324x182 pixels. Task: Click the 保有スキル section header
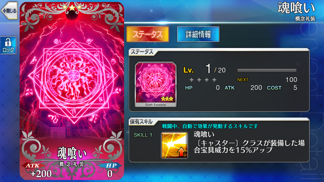click(141, 122)
